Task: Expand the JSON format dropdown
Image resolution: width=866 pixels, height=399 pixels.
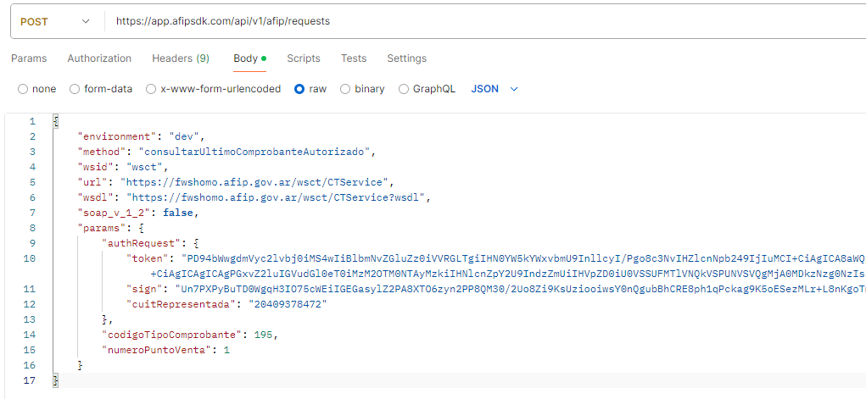Action: [x=494, y=89]
